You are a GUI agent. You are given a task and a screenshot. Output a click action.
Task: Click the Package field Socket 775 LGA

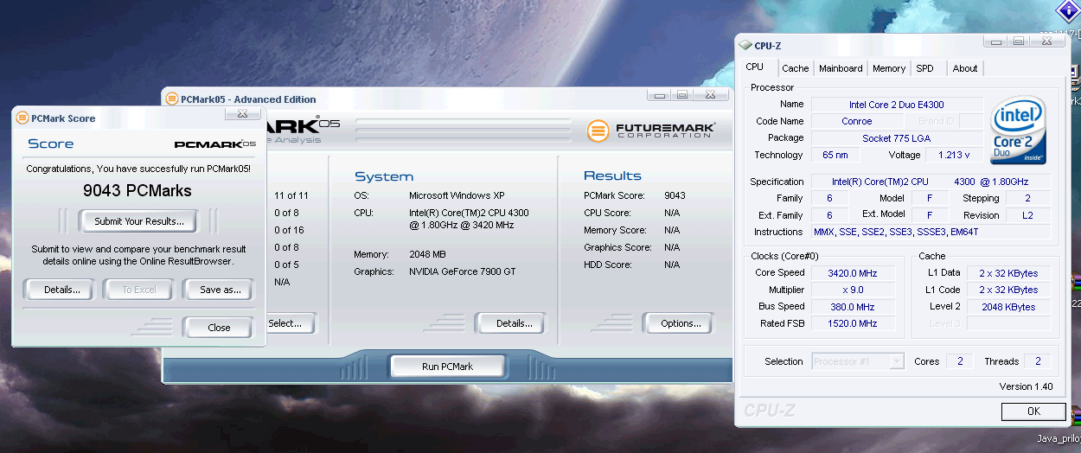tap(897, 138)
